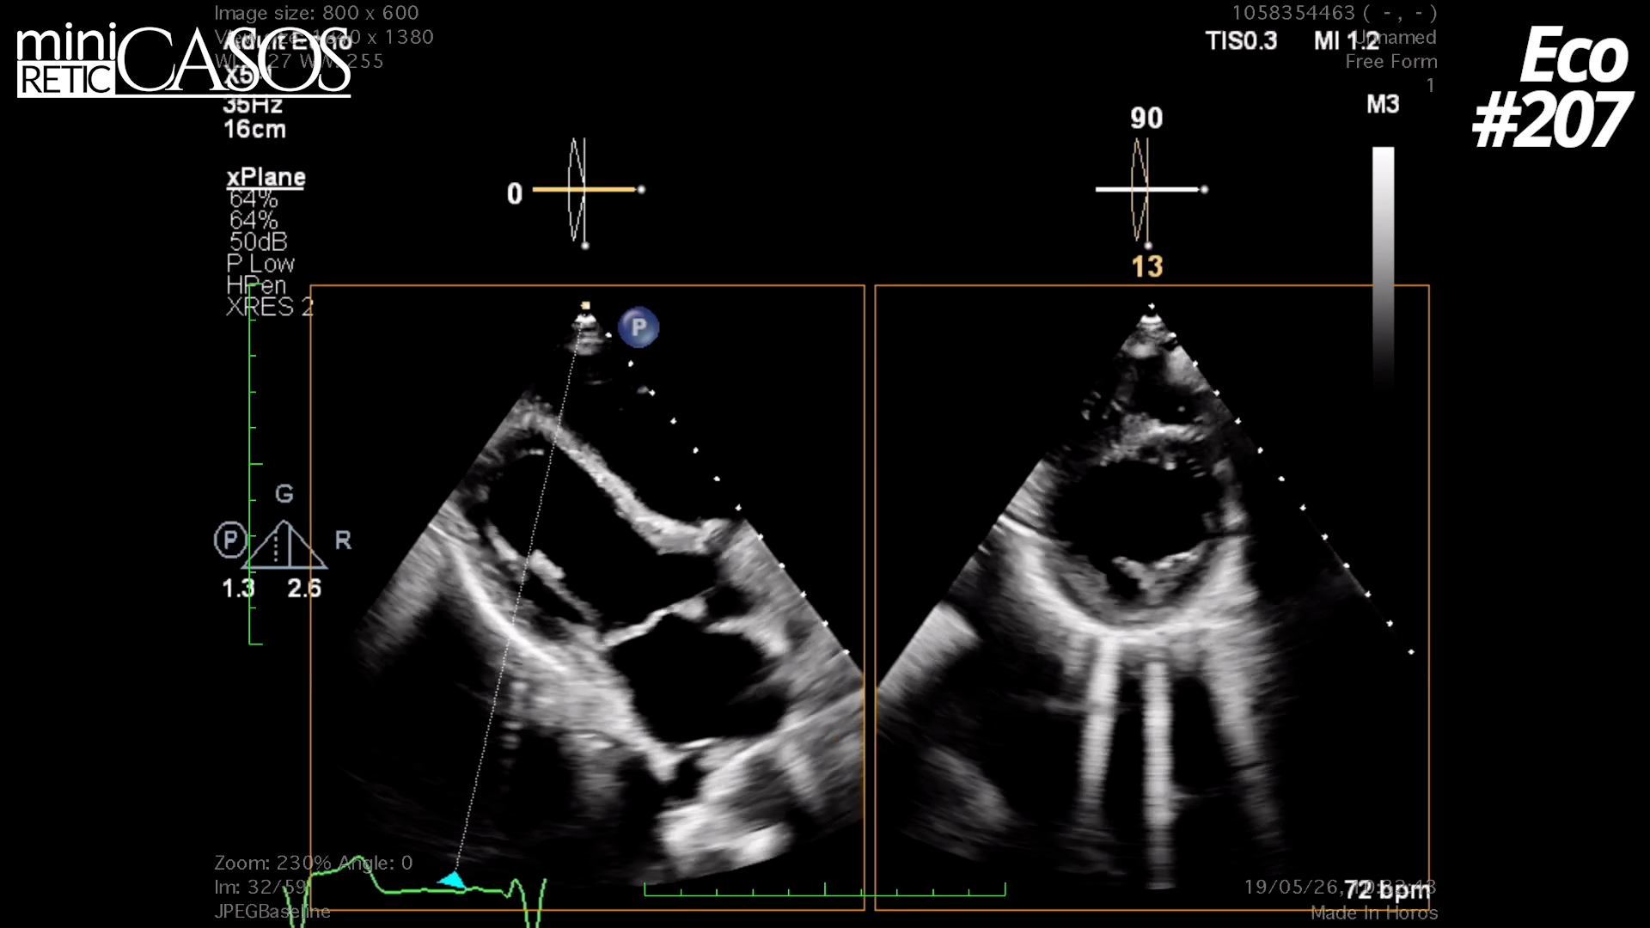Click the 16cm depth label
The image size is (1650, 928).
pos(254,130)
